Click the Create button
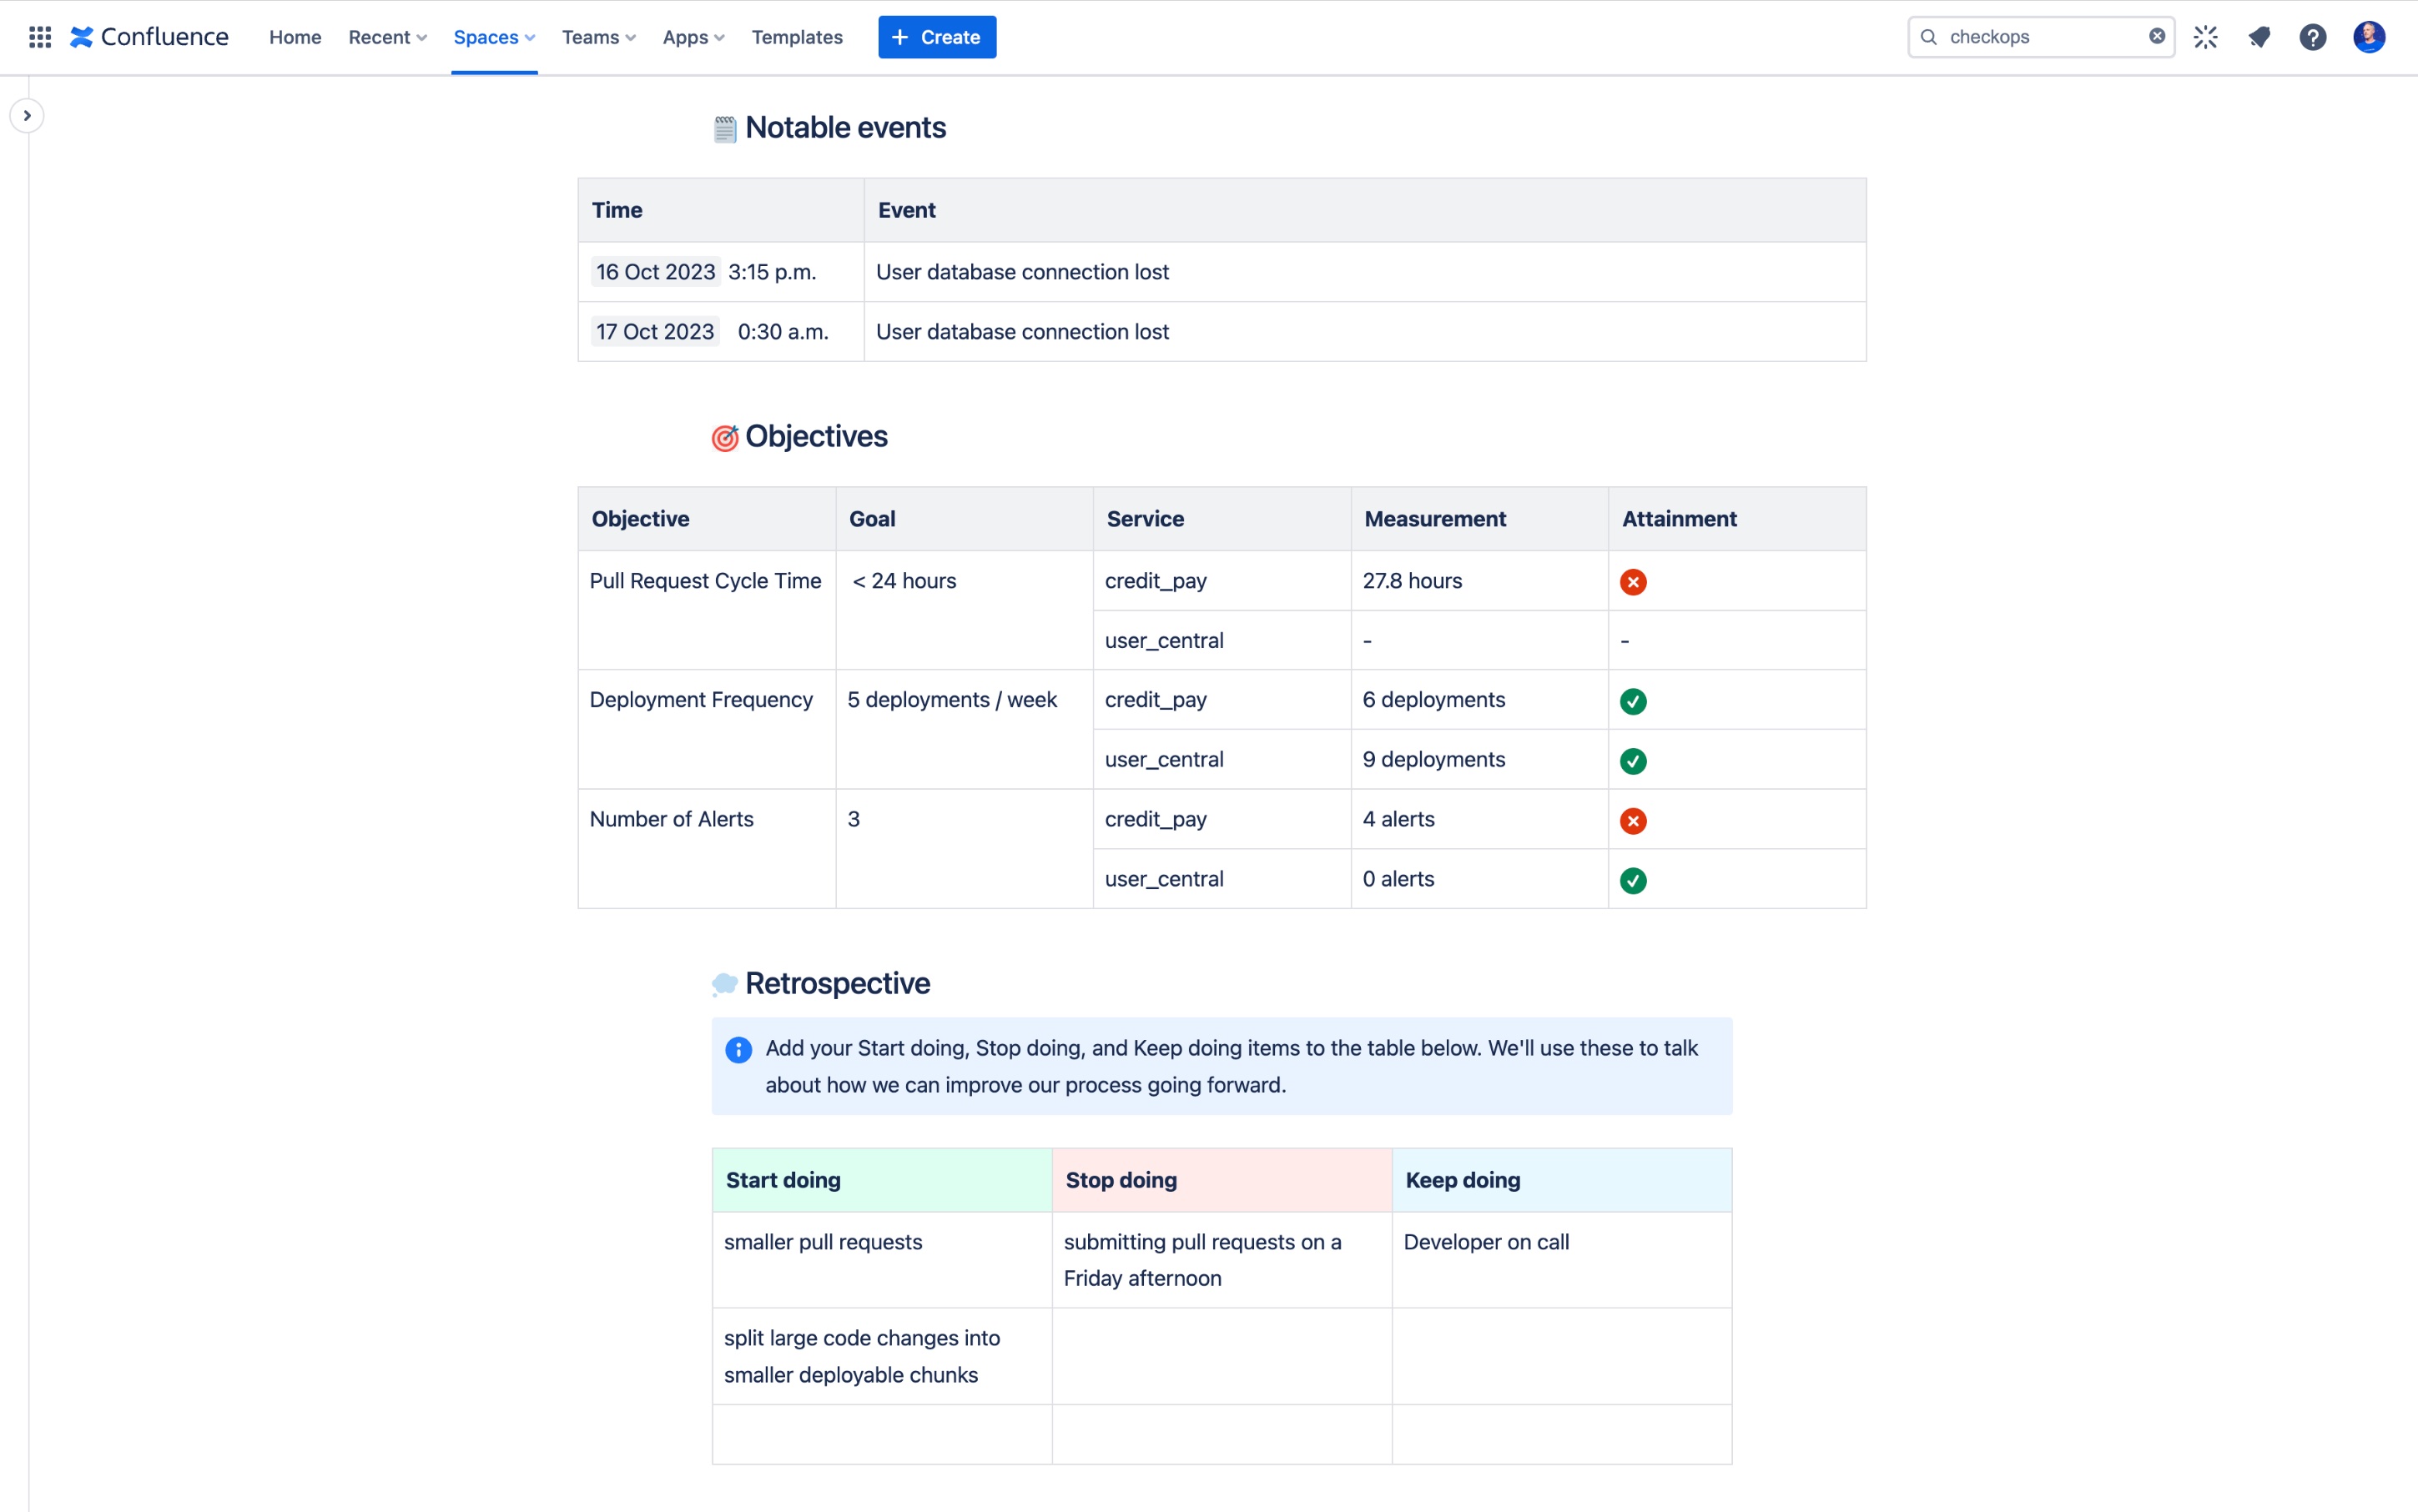The height and width of the screenshot is (1512, 2418). (x=937, y=37)
